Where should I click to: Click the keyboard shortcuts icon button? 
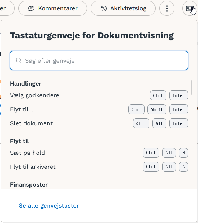(x=190, y=8)
